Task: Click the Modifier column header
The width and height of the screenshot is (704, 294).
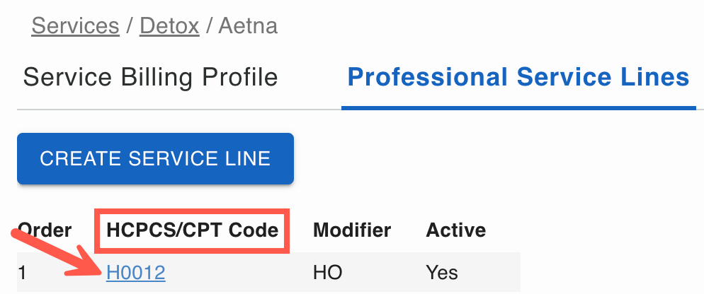Action: 352,230
